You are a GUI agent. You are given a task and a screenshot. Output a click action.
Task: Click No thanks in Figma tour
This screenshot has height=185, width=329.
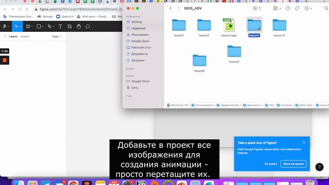point(271,164)
